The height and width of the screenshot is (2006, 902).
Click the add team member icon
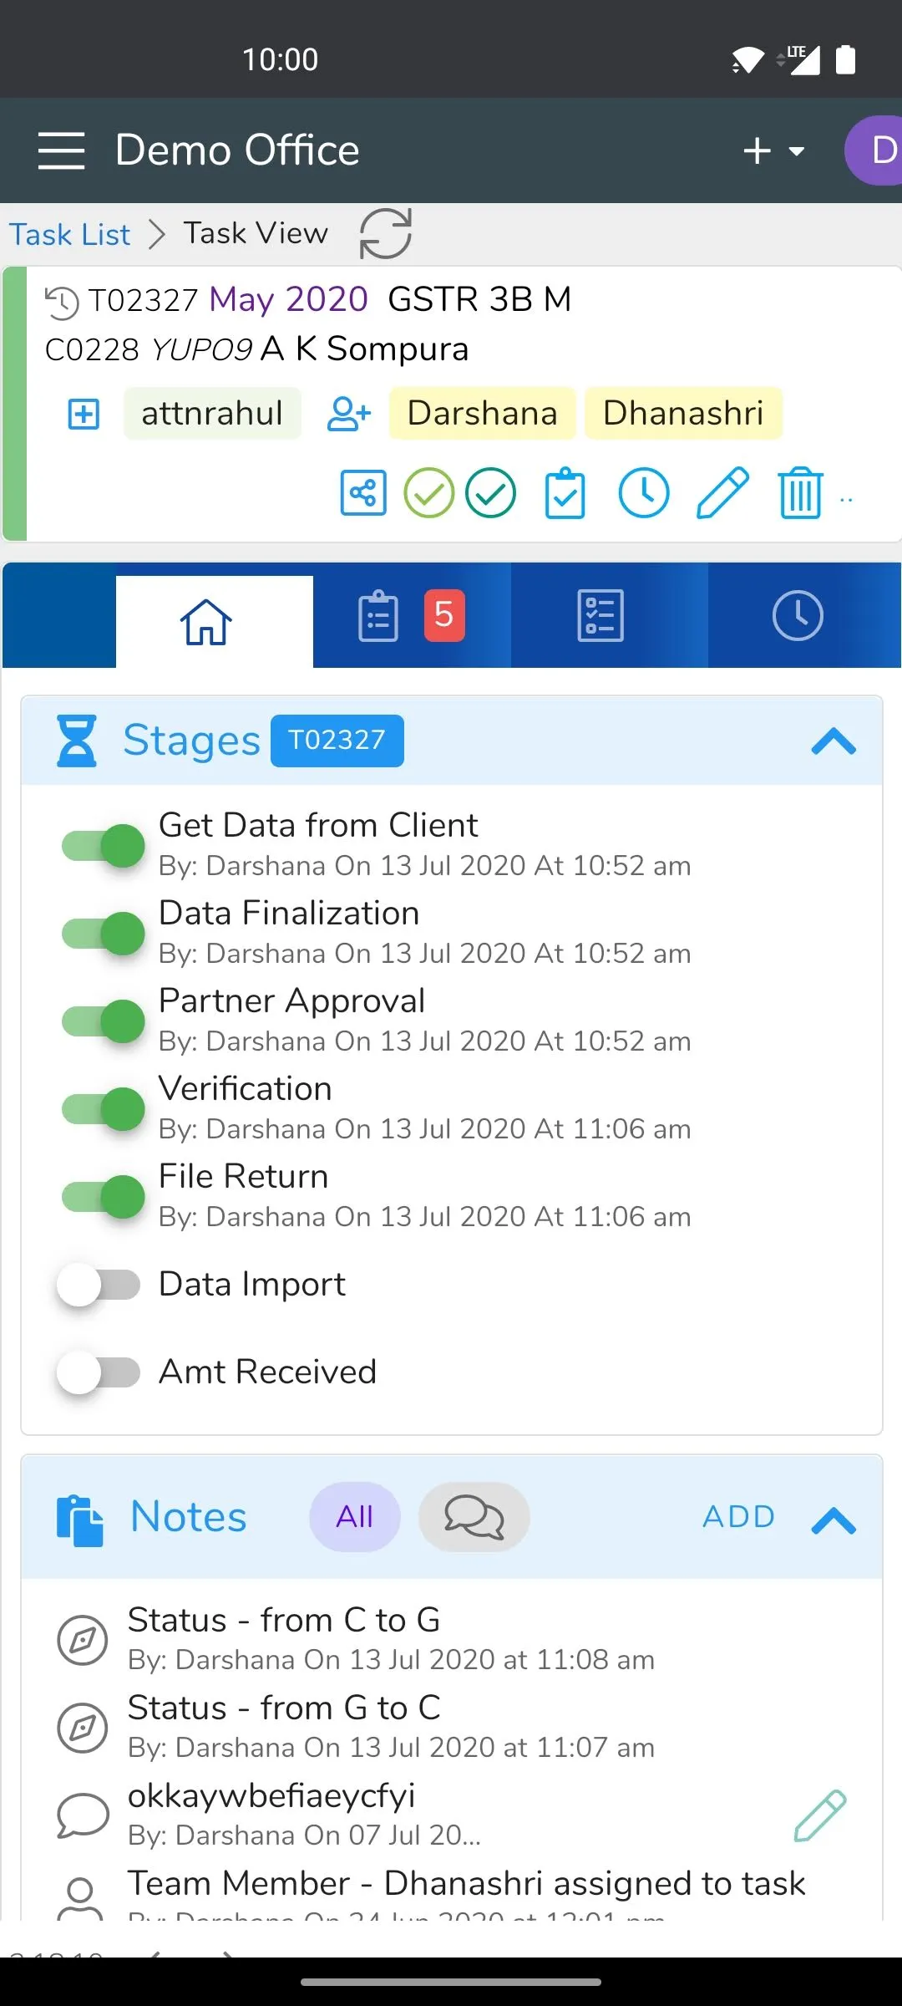pos(348,414)
